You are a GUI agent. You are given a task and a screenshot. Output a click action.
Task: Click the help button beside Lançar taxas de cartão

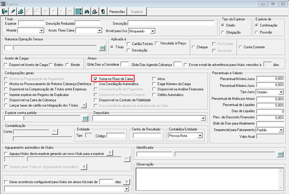[84, 105]
